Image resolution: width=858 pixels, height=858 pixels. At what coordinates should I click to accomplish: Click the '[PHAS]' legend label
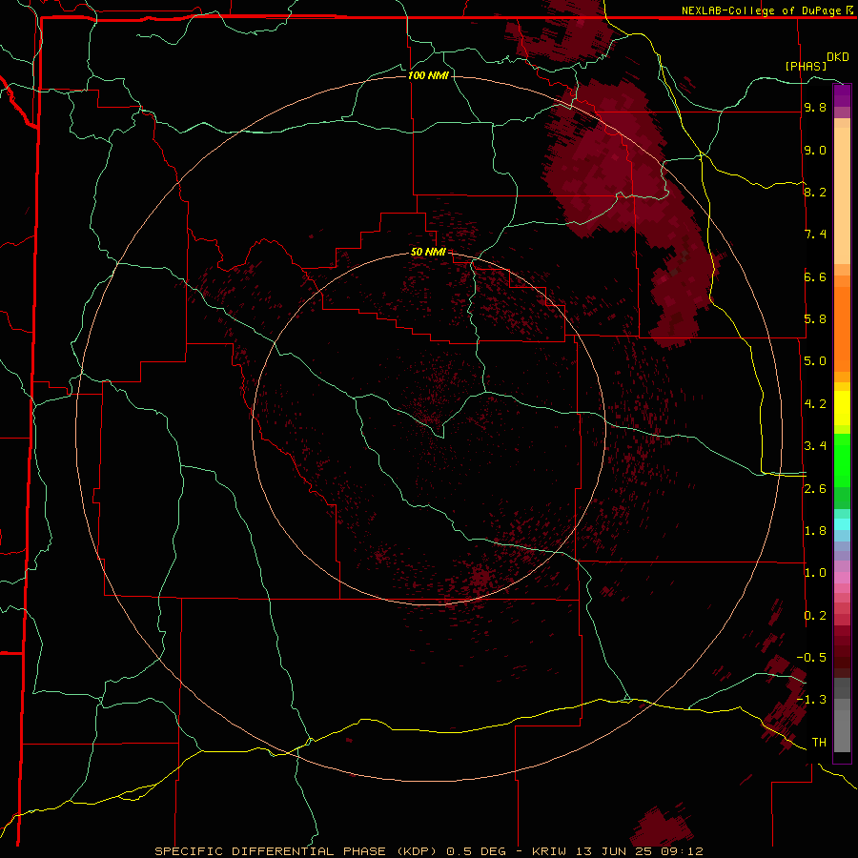coord(806,67)
